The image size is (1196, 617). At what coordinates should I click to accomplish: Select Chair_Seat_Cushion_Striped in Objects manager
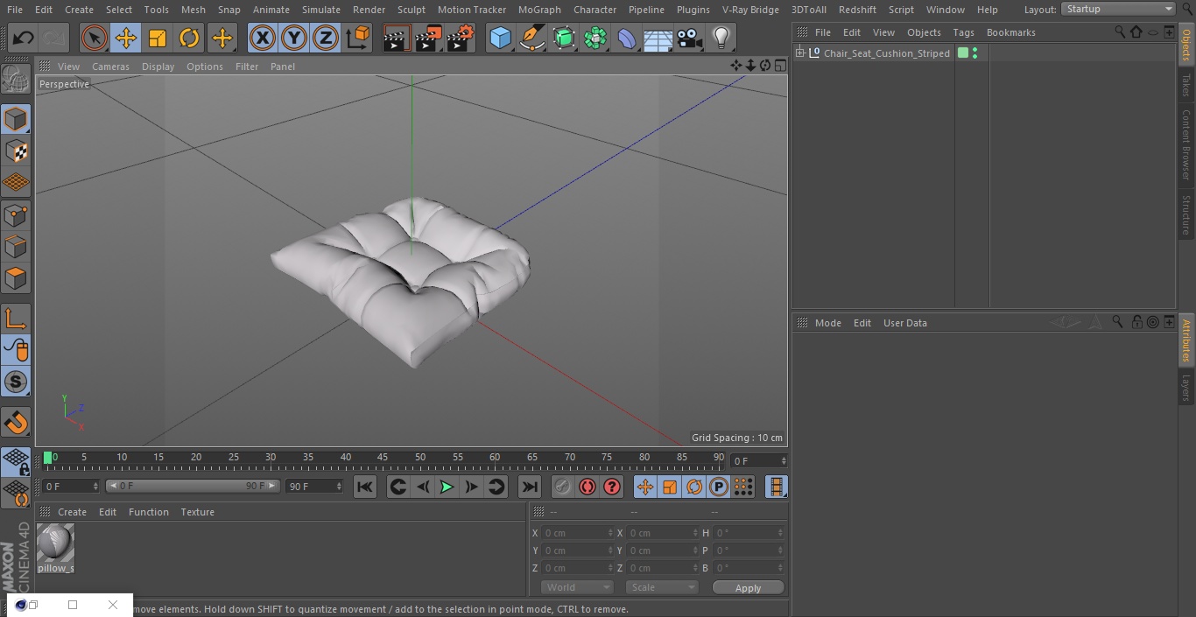click(x=886, y=53)
